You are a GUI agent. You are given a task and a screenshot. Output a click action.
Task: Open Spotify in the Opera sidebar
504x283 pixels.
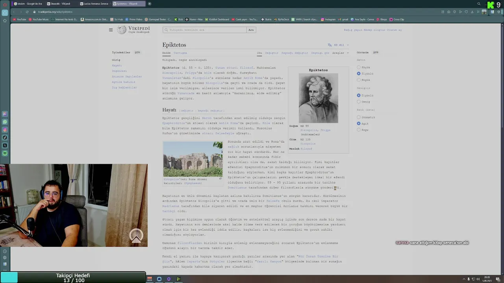pyautogui.click(x=5, y=153)
